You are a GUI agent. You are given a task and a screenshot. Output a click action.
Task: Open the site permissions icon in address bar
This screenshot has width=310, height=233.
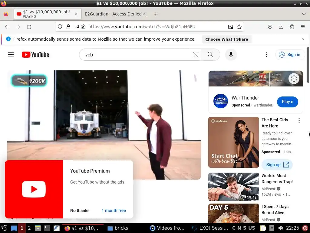point(77,27)
